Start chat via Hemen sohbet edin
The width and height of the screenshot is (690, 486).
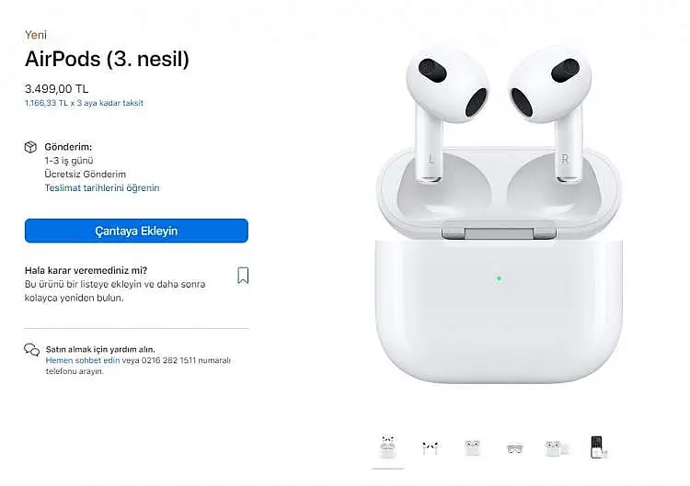coord(83,360)
